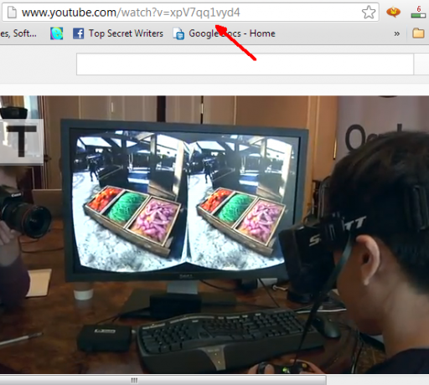This screenshot has width=429, height=385.
Task: Click the video player to play or pause
Action: (x=214, y=234)
